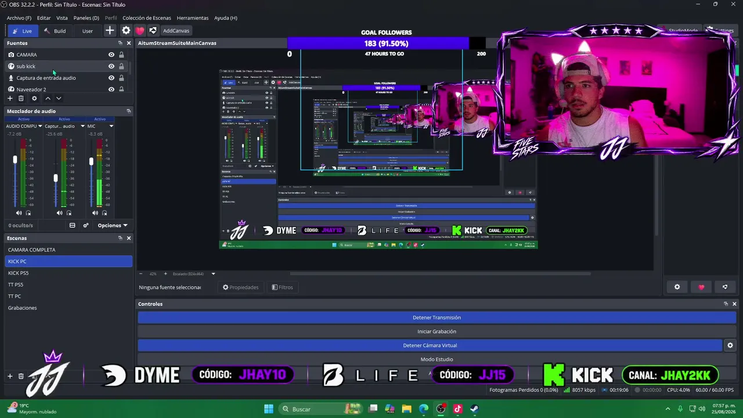Add a new source in Fuentes panel
Screen dimensions: 743x418
[10, 98]
